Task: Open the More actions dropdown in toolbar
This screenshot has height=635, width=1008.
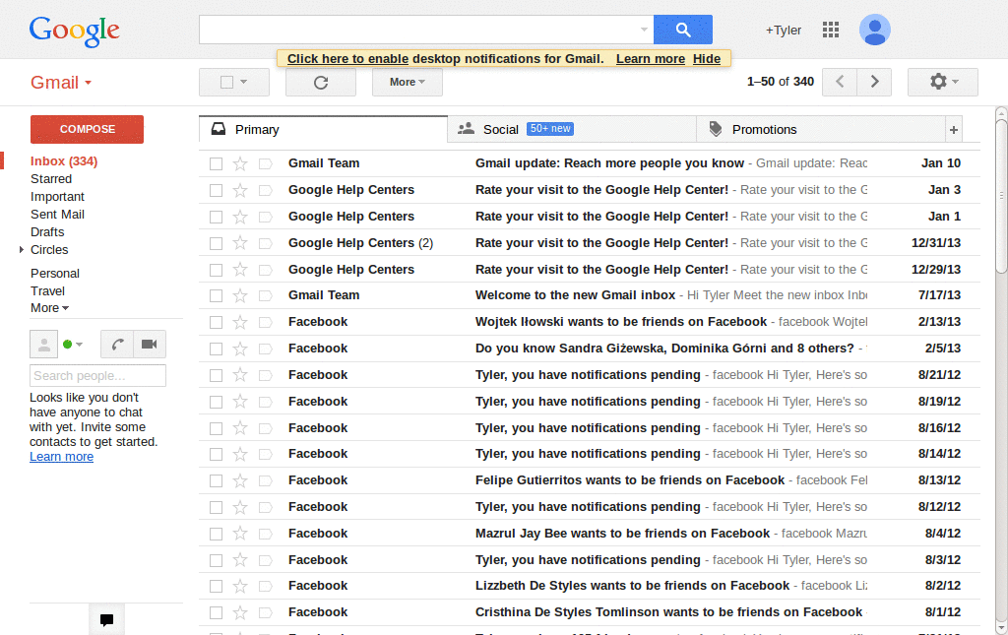Action: [x=407, y=83]
